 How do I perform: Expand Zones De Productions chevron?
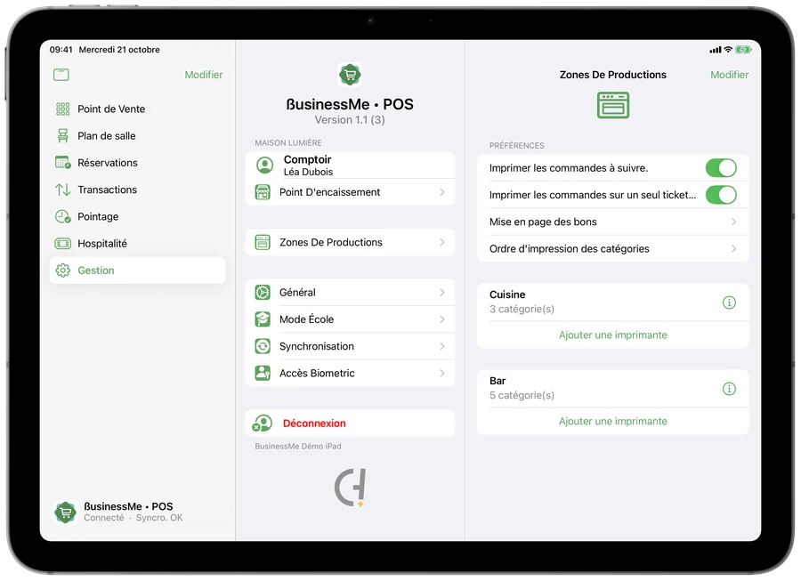(x=442, y=243)
